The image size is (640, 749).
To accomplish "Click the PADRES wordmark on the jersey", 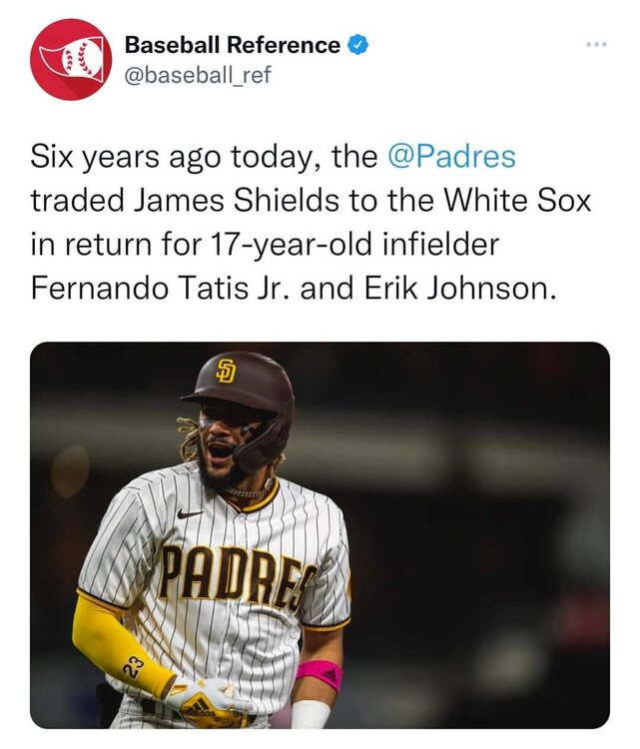I will [x=238, y=577].
